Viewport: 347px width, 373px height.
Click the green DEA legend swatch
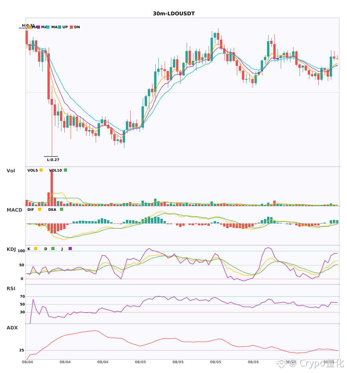tap(62, 209)
